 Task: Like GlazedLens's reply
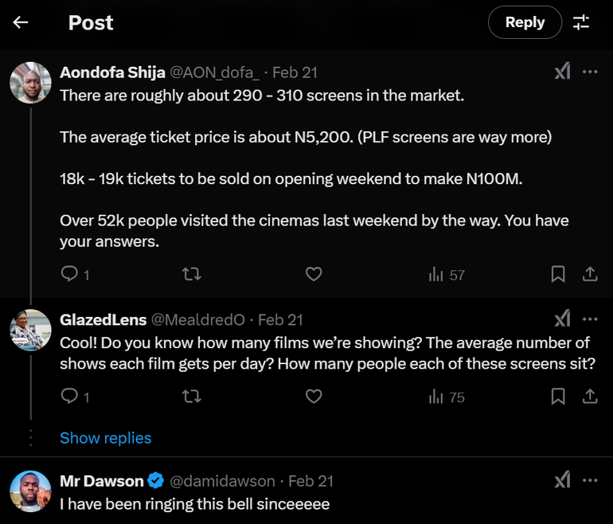[314, 396]
